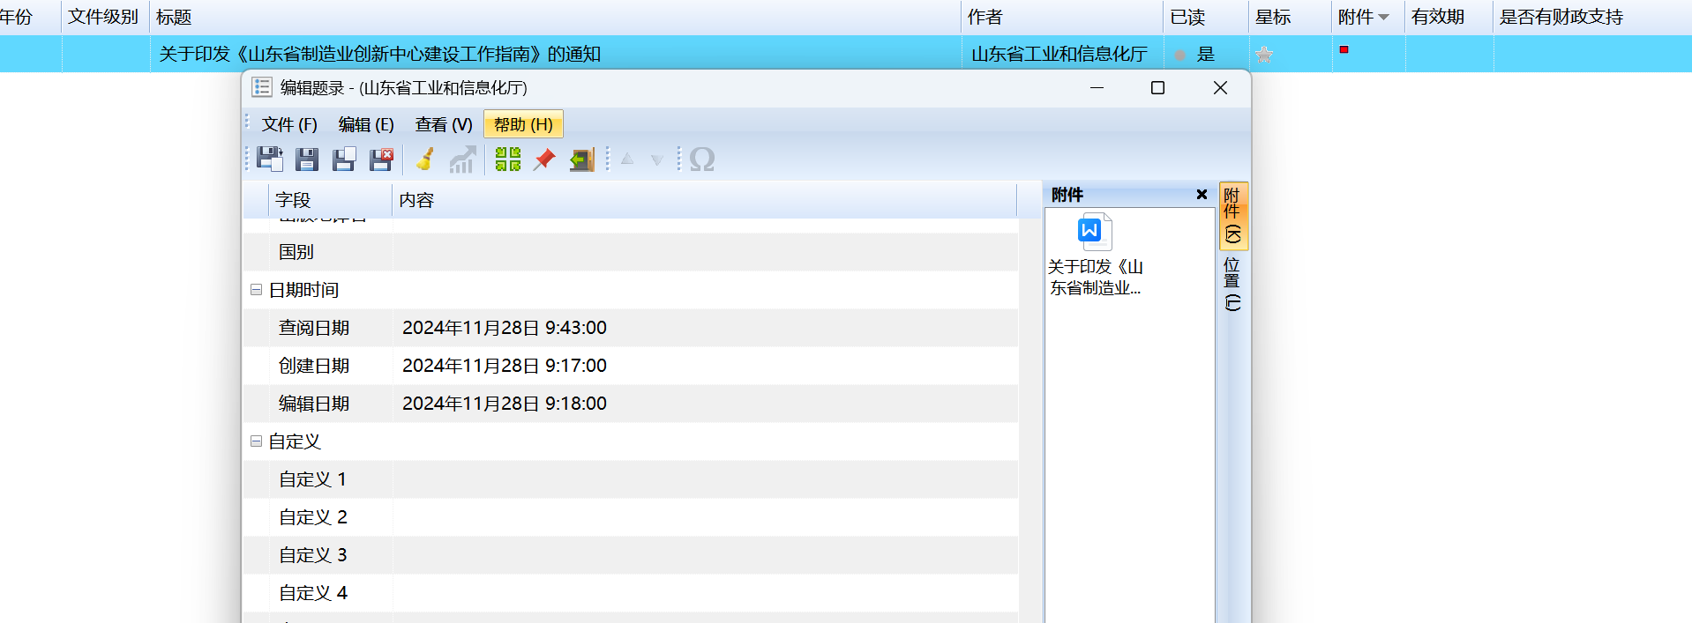Click the 内容 column header in editor

pos(704,200)
